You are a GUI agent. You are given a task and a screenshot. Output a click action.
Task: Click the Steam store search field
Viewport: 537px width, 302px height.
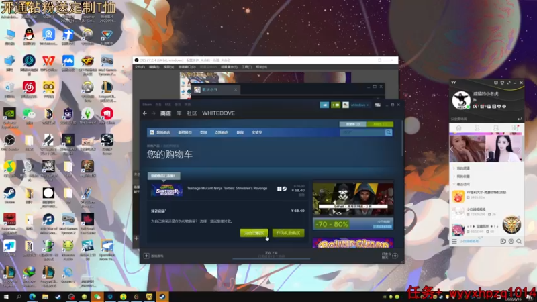[x=362, y=132]
